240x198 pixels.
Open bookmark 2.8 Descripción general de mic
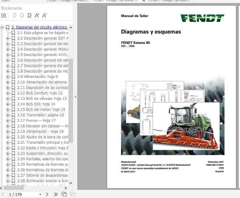click(43, 71)
